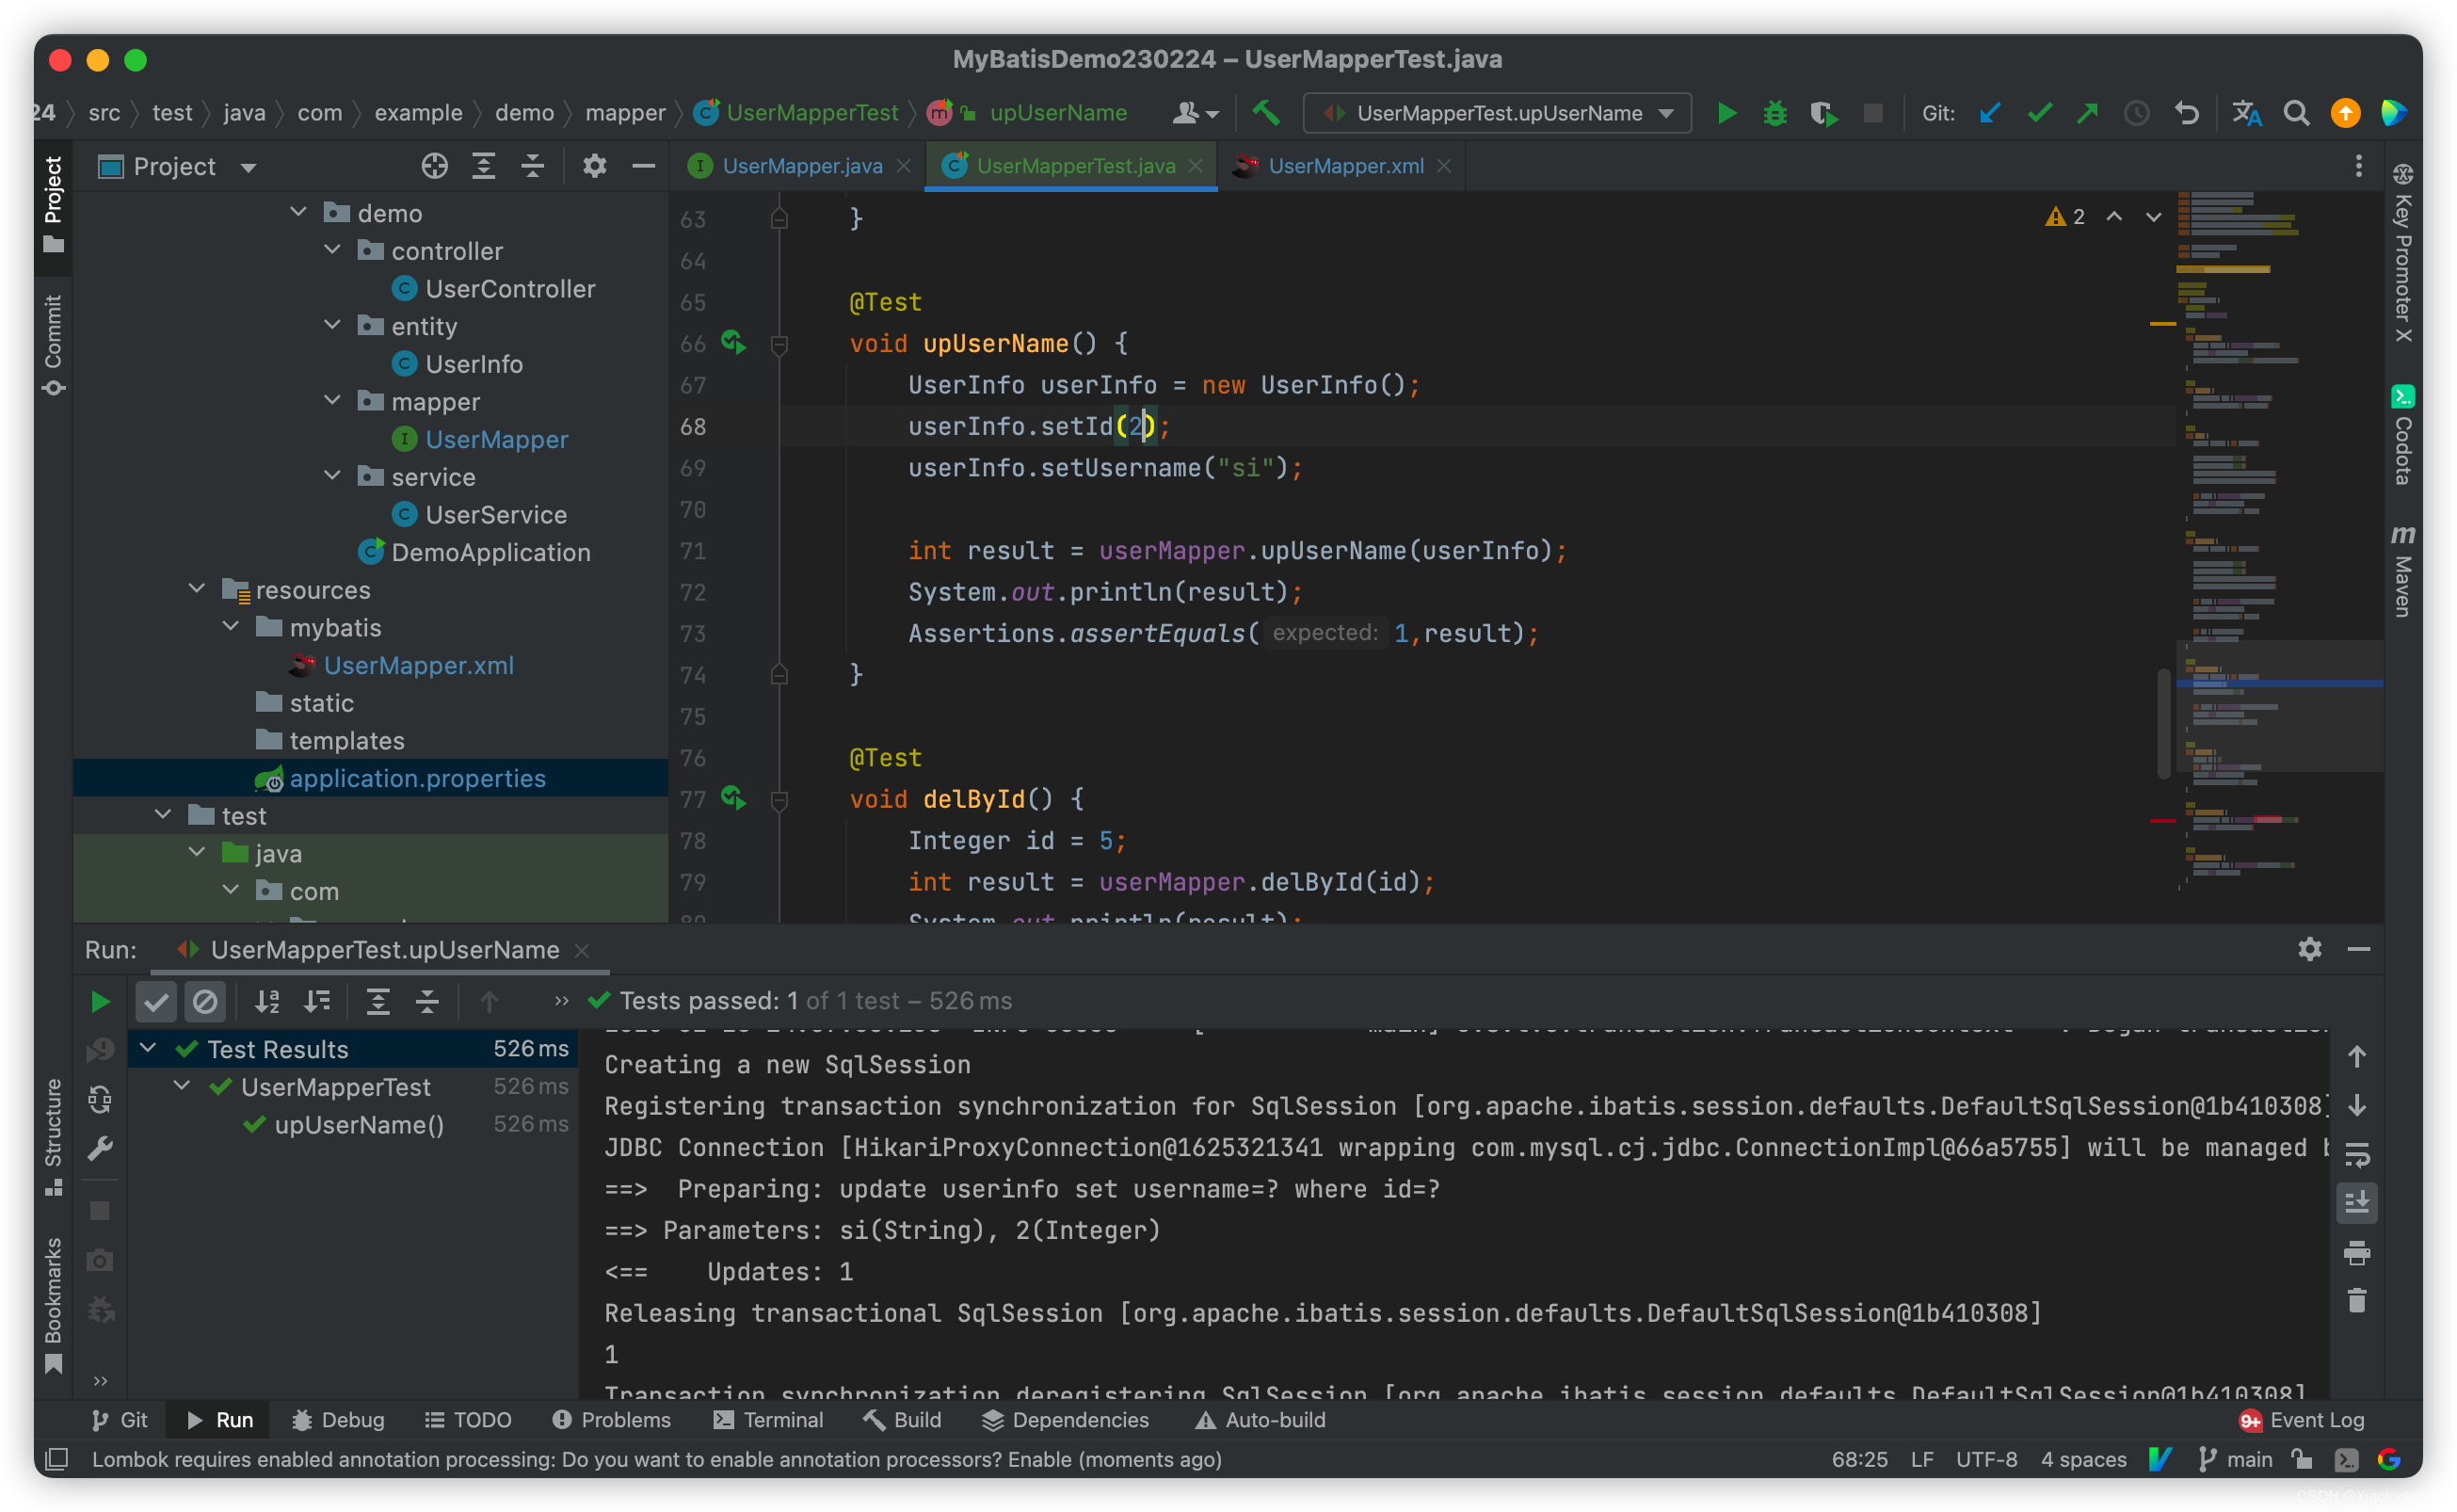Select upUserName() in test results
Screen dimensions: 2457x1512
[x=352, y=1124]
